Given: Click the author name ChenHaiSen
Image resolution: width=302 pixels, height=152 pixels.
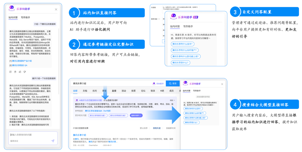Looking at the screenshot, I should coord(93,145).
